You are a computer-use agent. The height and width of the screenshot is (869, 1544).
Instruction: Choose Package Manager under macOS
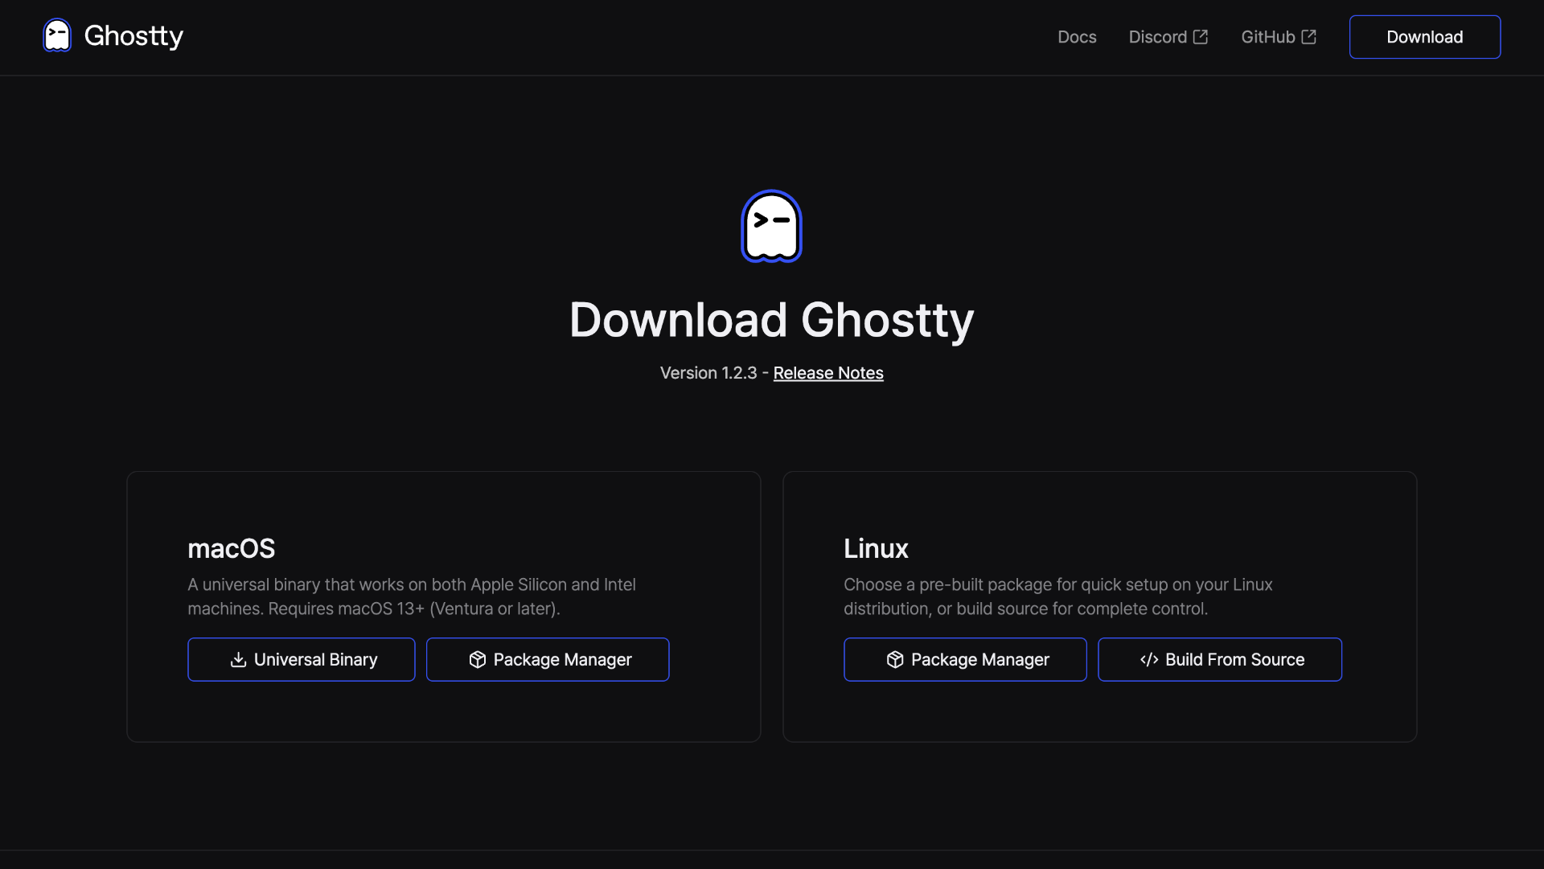[x=548, y=660]
